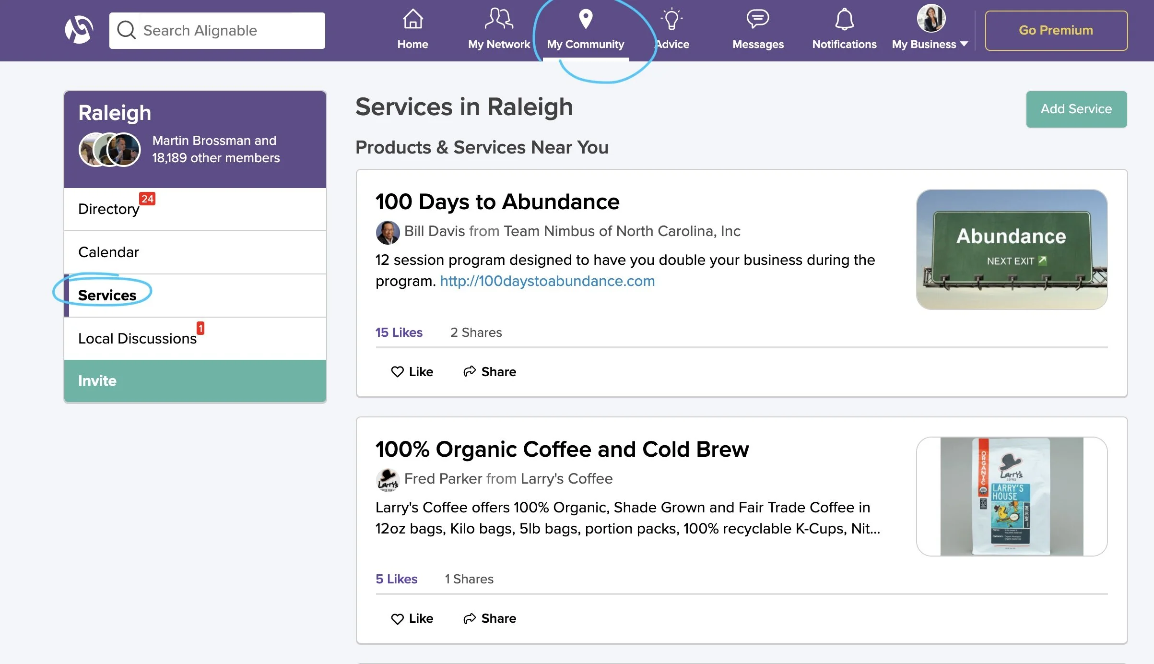The width and height of the screenshot is (1154, 664).
Task: Click the Go Premium button
Action: click(1056, 30)
